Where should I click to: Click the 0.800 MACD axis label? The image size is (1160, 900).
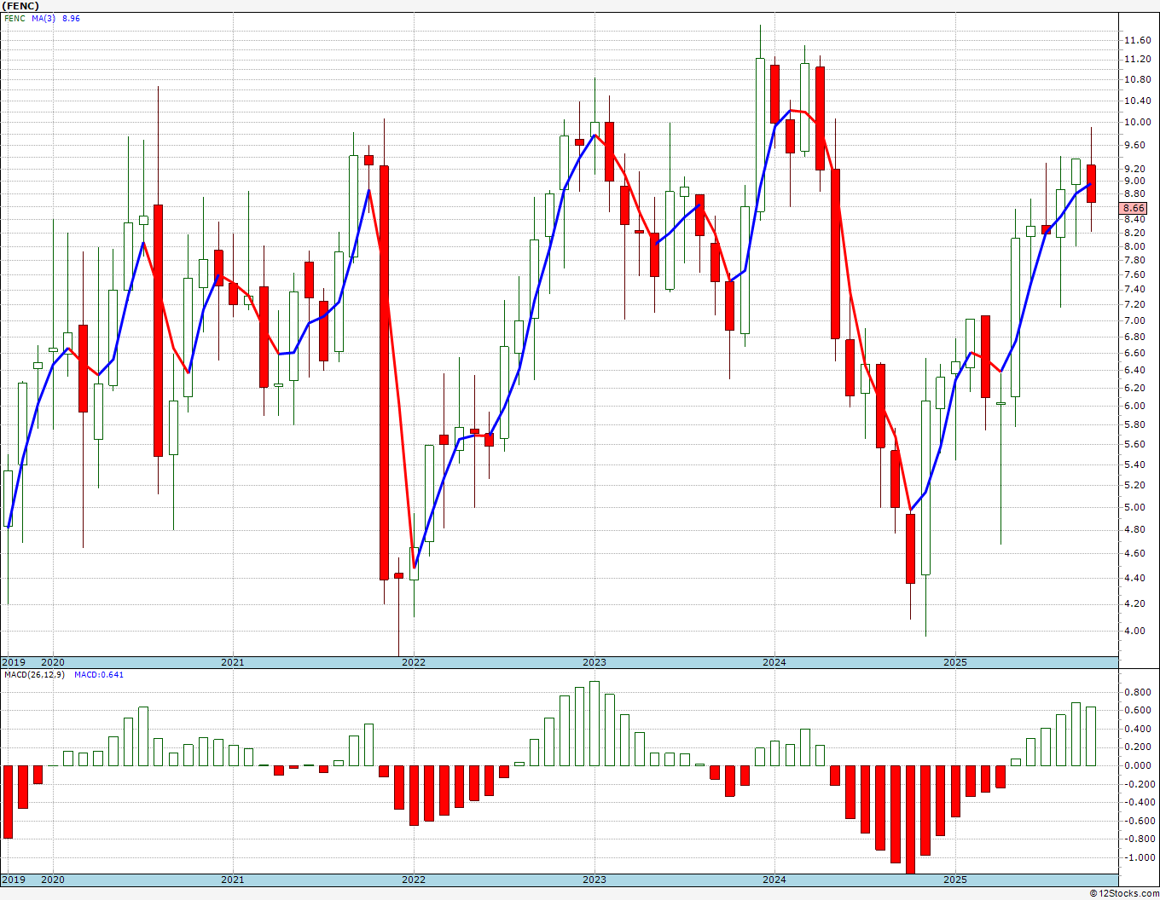coord(1139,692)
